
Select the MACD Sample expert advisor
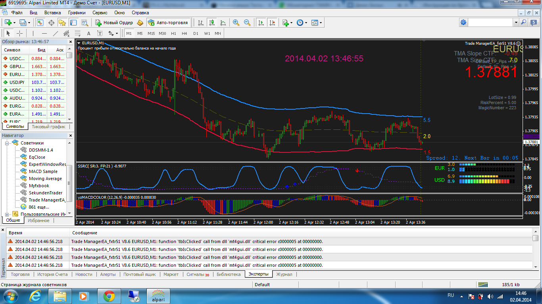(43, 171)
